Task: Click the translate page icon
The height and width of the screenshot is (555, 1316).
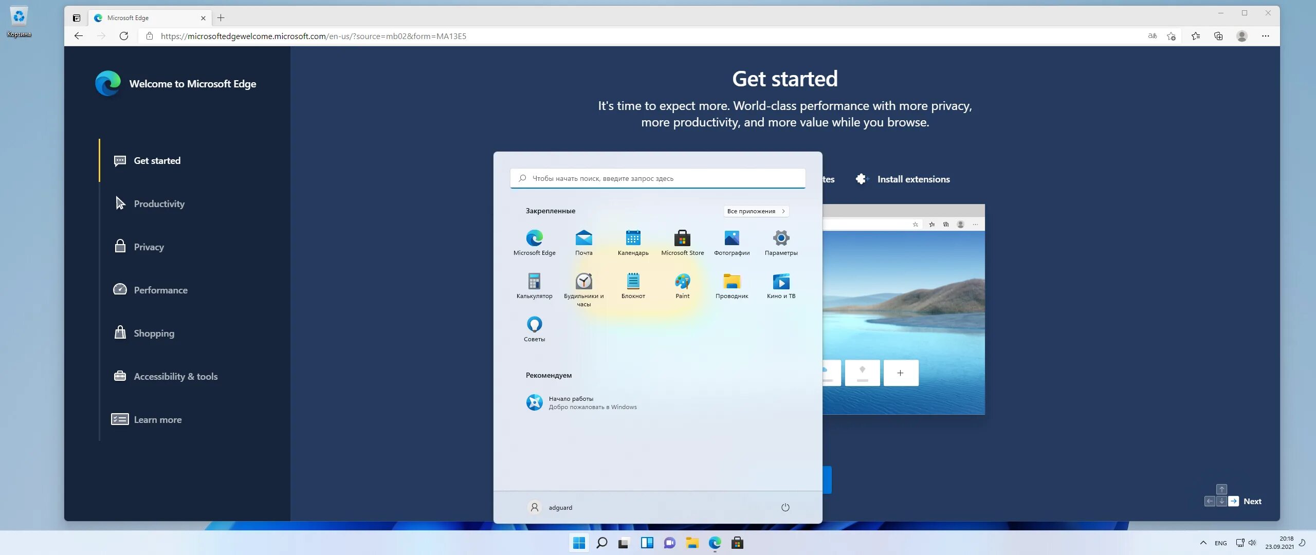Action: pyautogui.click(x=1152, y=36)
